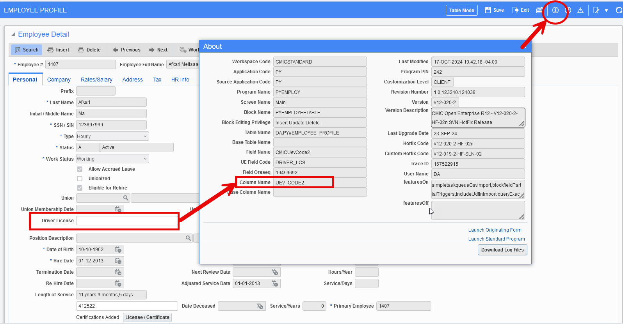This screenshot has height=324, width=623.
Task: Click Launch Originating Form link
Action: (x=495, y=230)
